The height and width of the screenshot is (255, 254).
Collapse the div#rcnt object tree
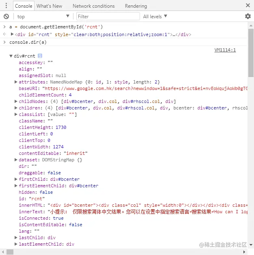point(11,56)
